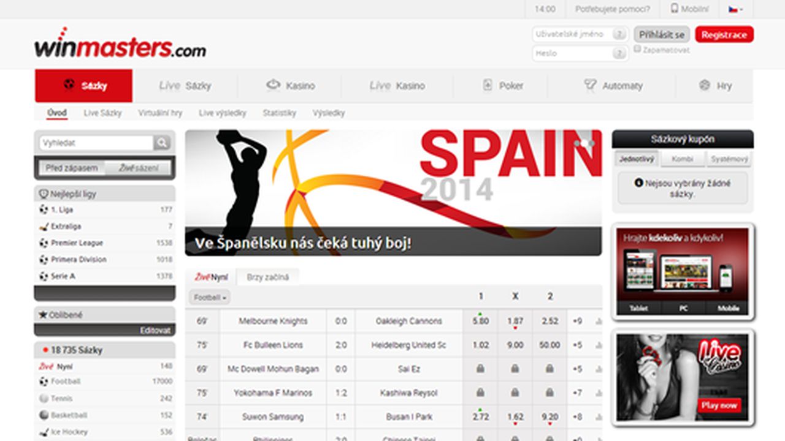Switch to Živě sázení toggle
The width and height of the screenshot is (785, 441).
point(138,168)
